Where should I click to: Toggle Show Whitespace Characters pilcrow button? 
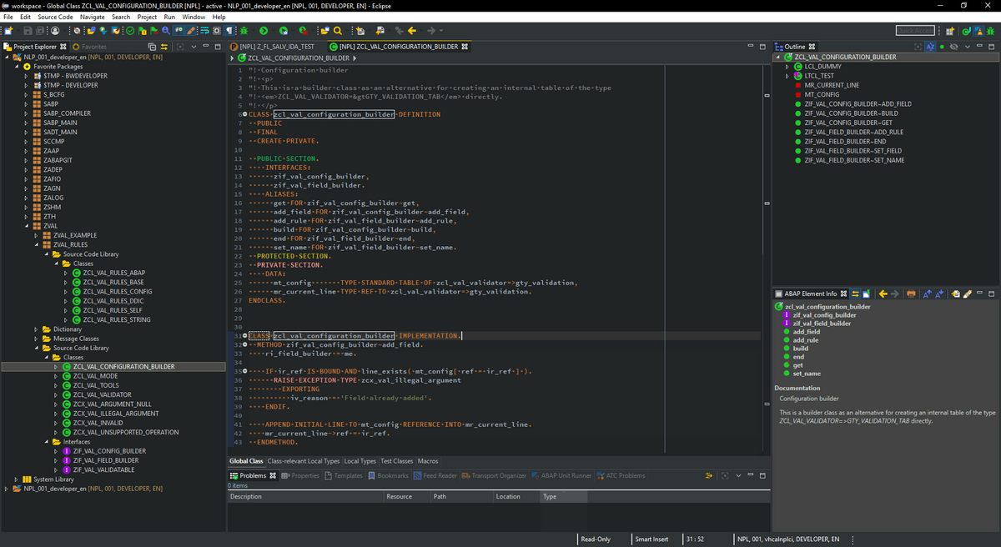[x=229, y=31]
